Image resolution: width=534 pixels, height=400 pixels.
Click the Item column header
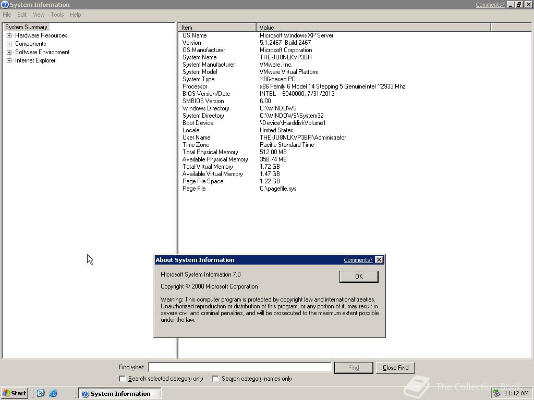(217, 28)
